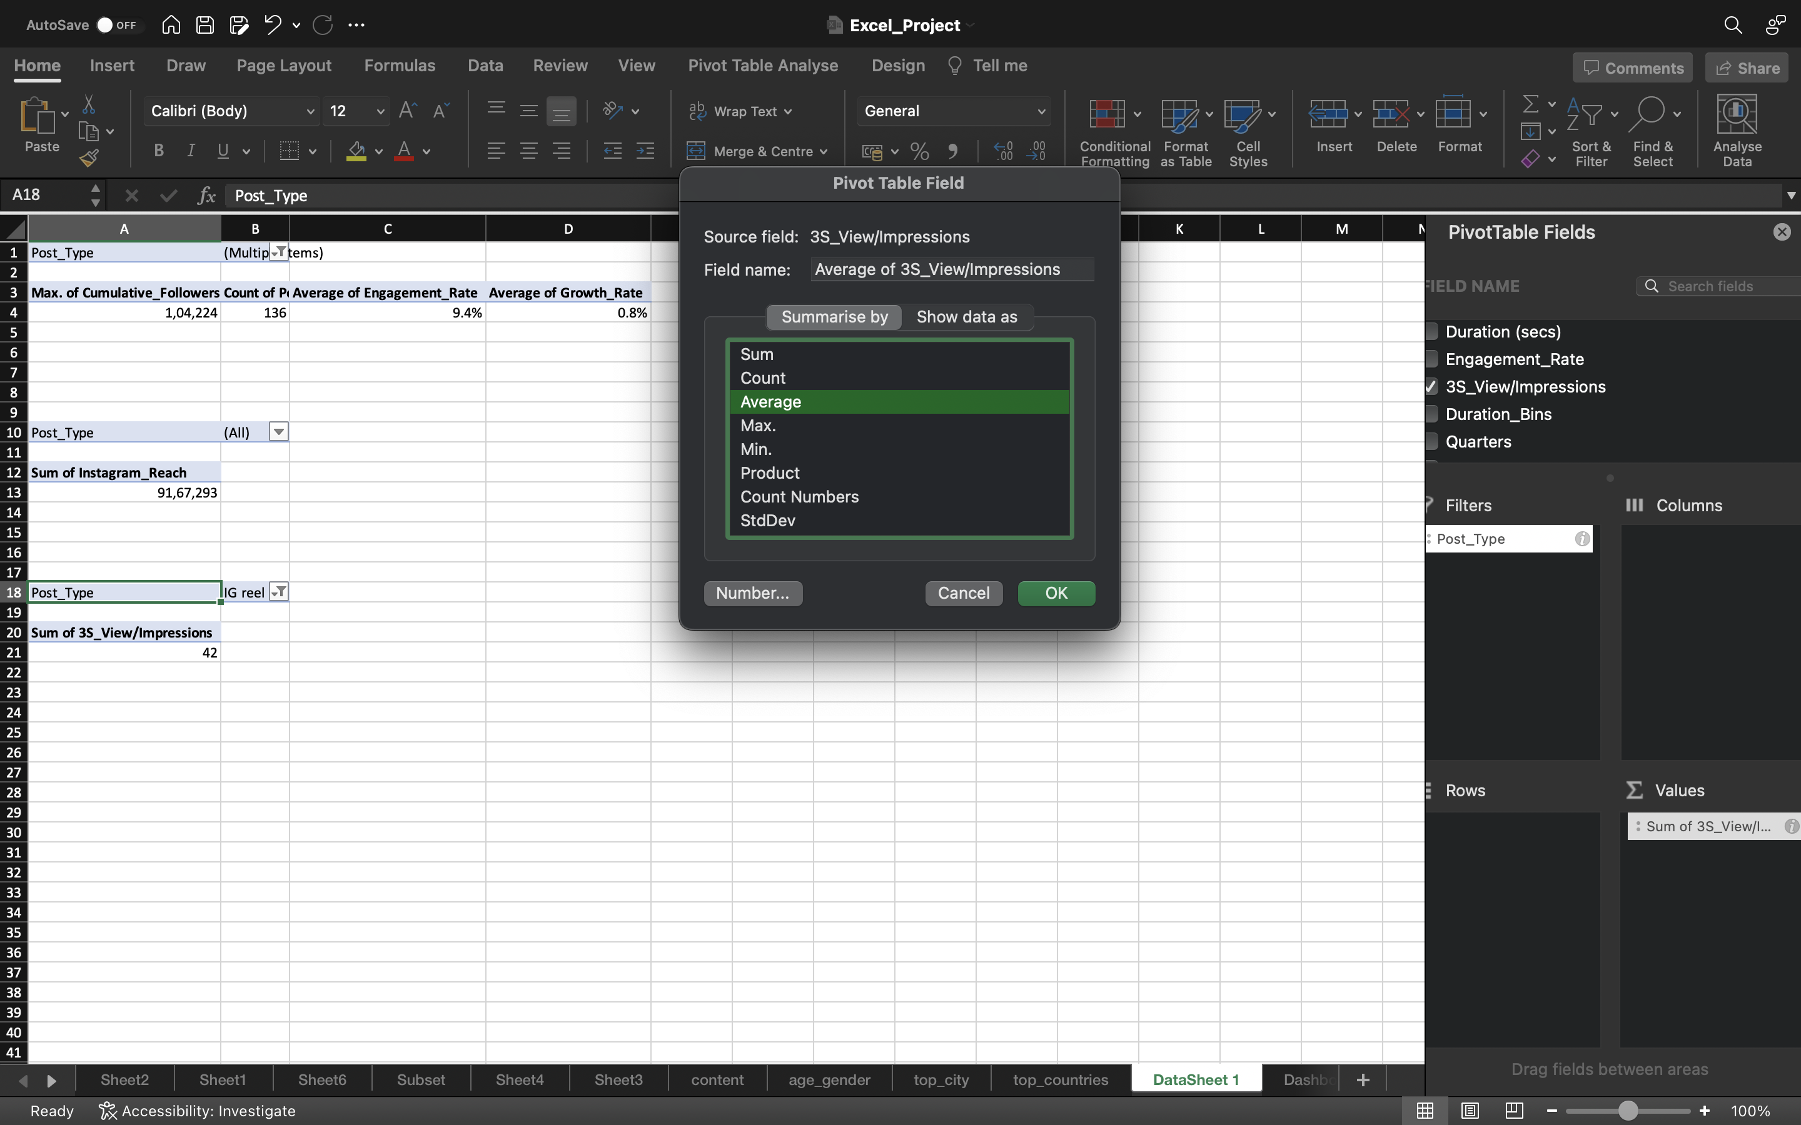Select Count Numbers in summarise list
This screenshot has width=1801, height=1125.
(x=899, y=497)
